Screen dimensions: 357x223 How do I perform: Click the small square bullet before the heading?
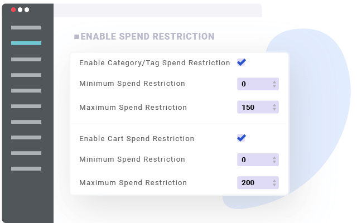coord(76,37)
